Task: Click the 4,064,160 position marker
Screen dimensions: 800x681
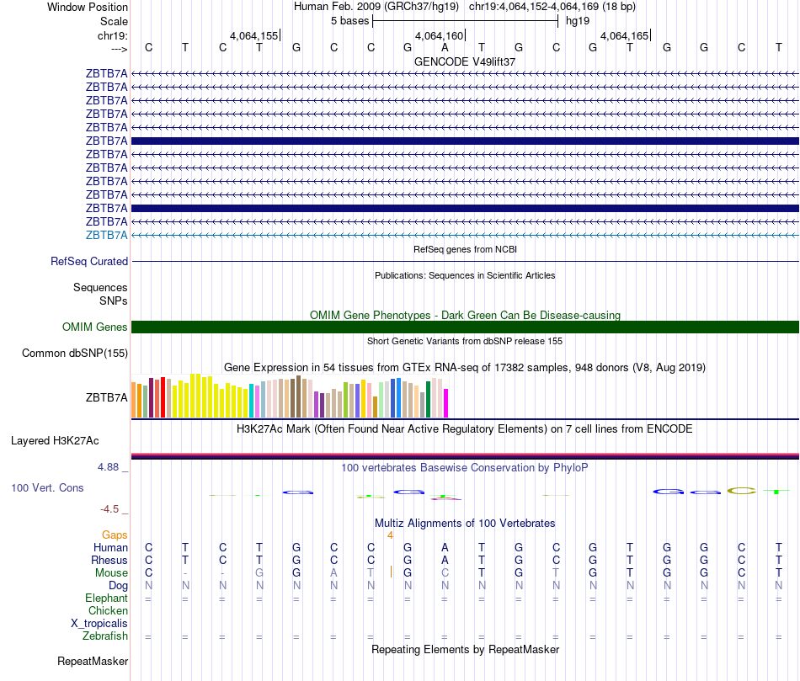Action: [440, 35]
